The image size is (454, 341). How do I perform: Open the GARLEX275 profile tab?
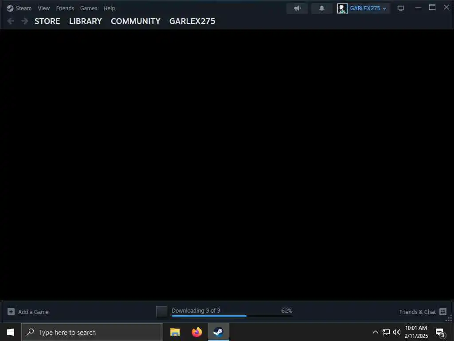tap(192, 21)
